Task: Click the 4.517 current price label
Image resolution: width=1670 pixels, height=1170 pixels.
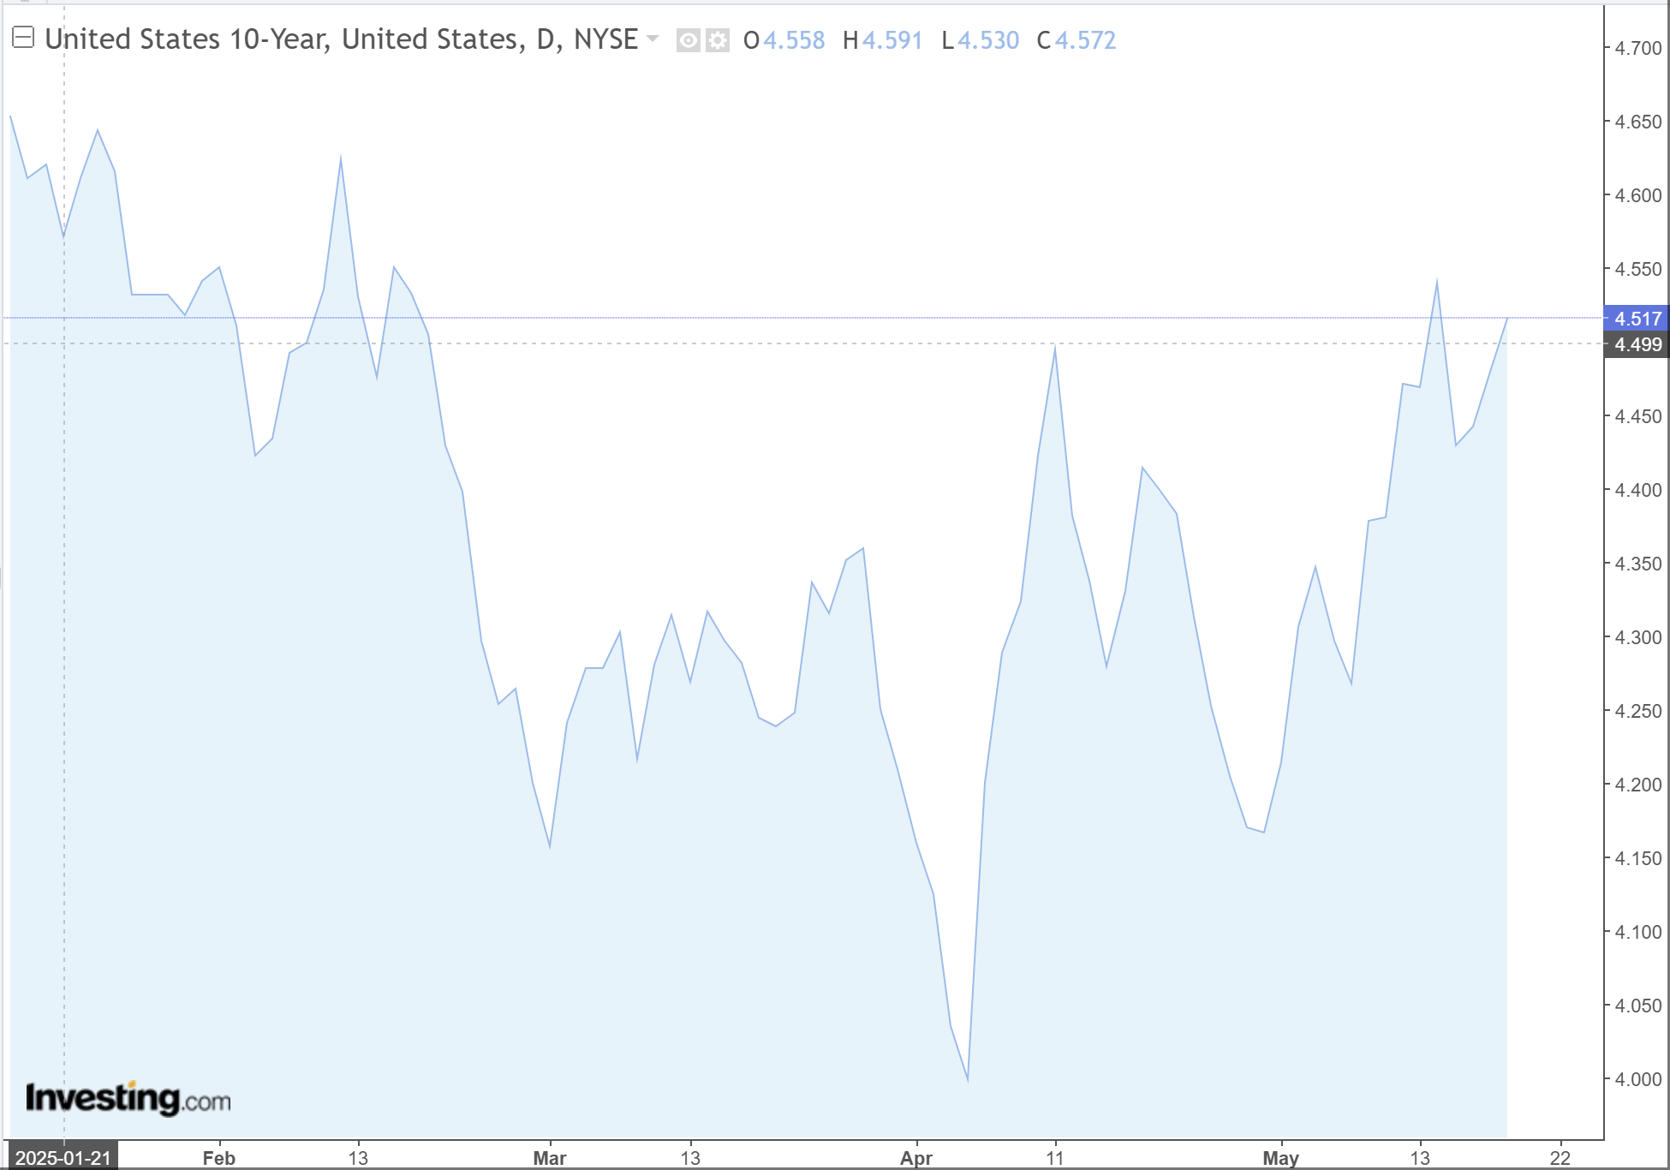Action: tap(1637, 319)
